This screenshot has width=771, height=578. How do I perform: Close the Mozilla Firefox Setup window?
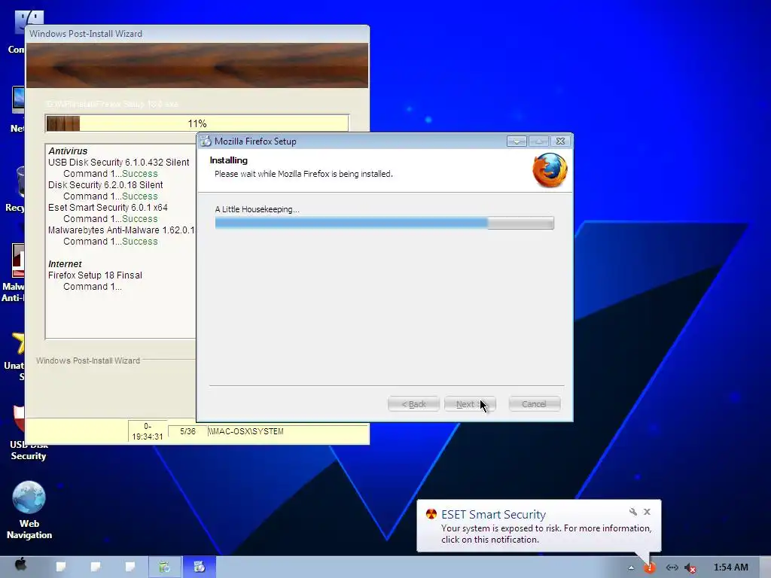pos(560,141)
